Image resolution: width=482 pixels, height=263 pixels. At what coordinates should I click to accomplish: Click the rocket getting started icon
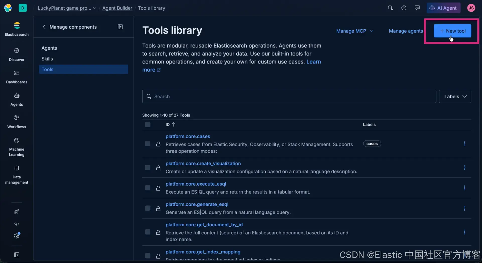(17, 212)
